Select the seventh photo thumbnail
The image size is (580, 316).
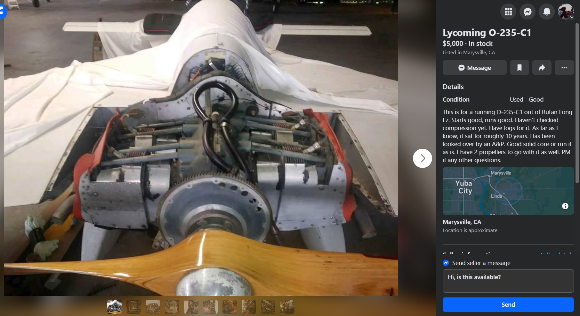(x=230, y=307)
